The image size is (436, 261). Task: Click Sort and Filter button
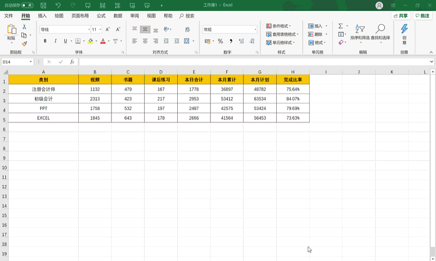click(360, 32)
